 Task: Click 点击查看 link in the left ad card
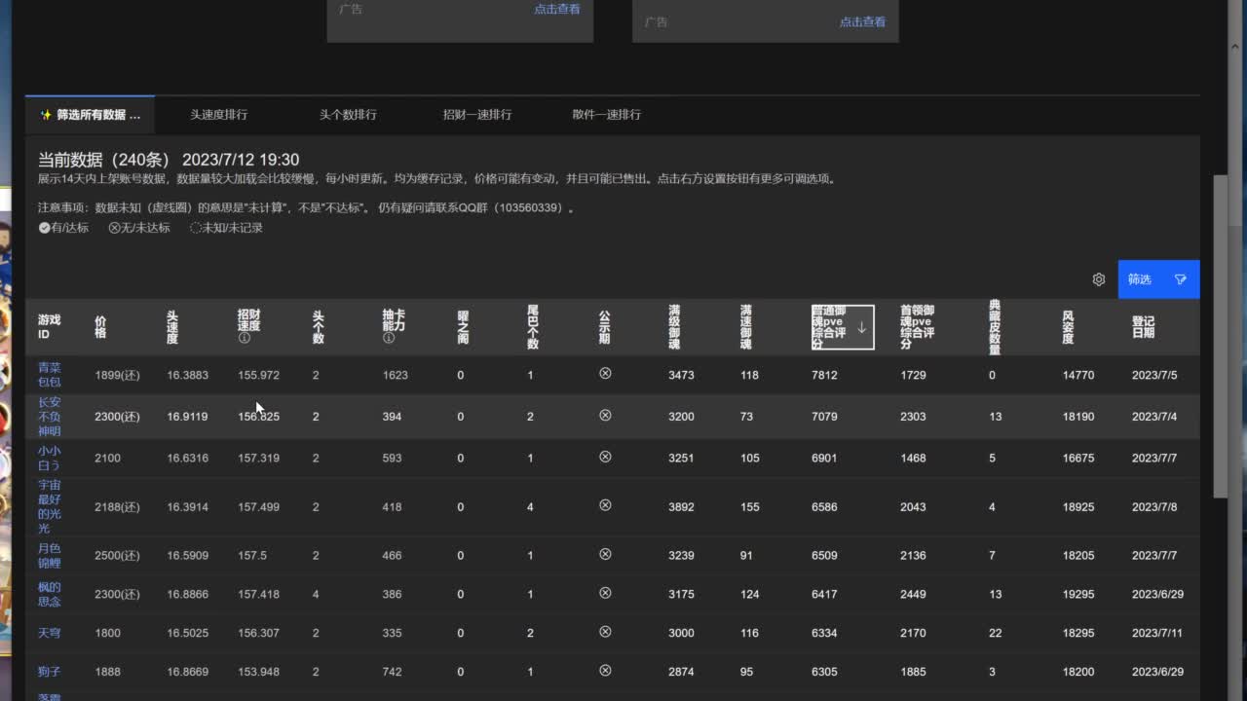(556, 9)
